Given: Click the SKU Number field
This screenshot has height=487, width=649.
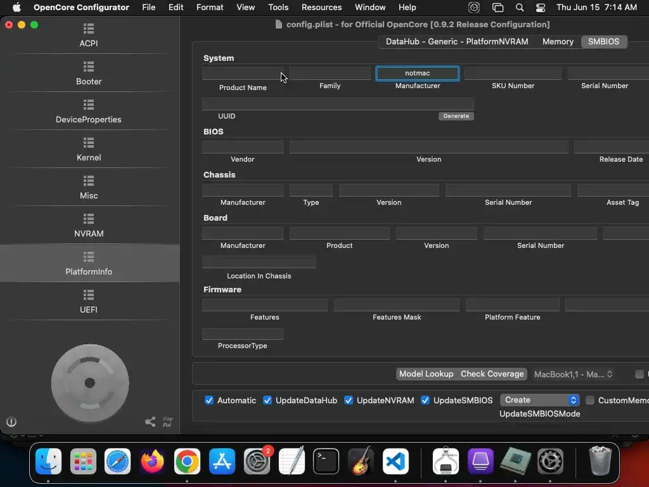Looking at the screenshot, I should pyautogui.click(x=513, y=74).
